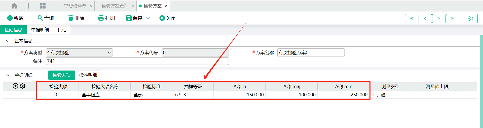Click the 检验大项 column header
Screen dimensions: 483x128
click(58, 86)
